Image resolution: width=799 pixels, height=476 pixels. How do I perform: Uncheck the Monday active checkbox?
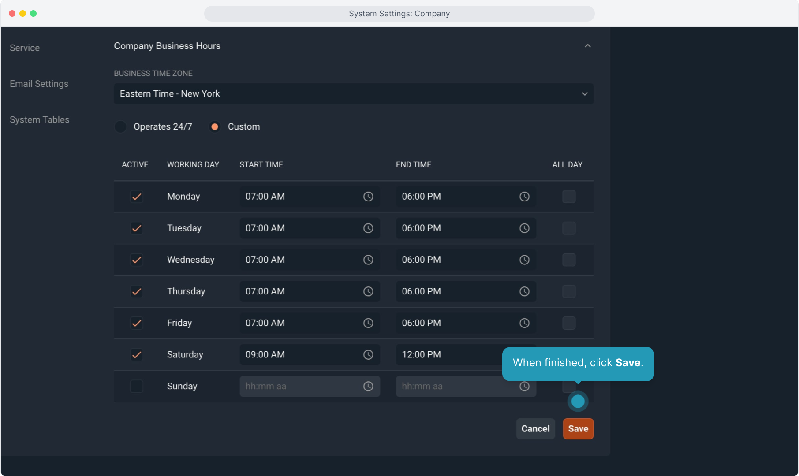point(137,197)
